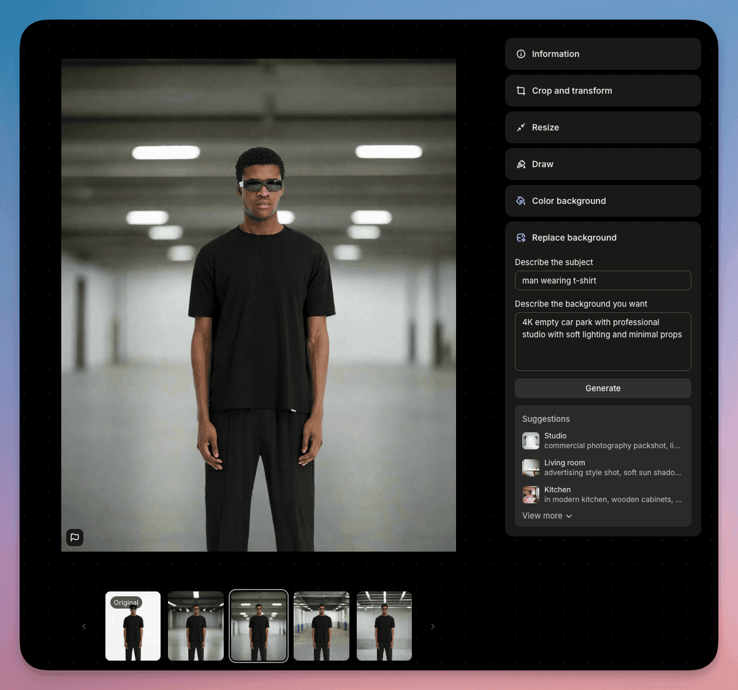Click the Color background paint icon
Screen dimensions: 738x690
click(520, 201)
